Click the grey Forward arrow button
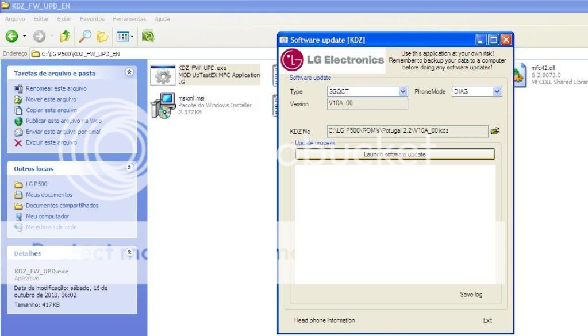The image size is (588, 336). (40, 36)
